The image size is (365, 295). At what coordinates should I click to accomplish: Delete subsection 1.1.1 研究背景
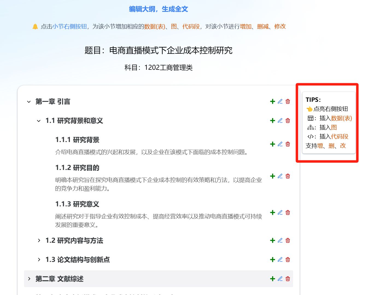click(x=288, y=144)
